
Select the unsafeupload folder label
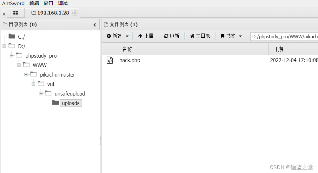tap(70, 94)
